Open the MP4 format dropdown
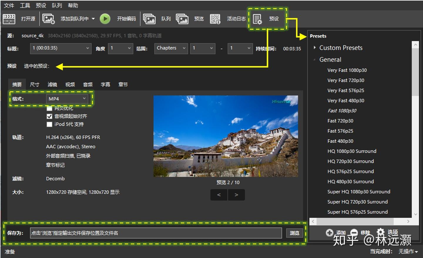 click(x=67, y=99)
